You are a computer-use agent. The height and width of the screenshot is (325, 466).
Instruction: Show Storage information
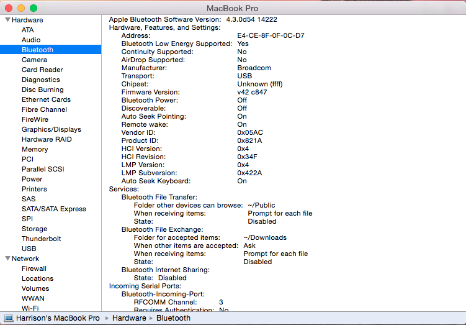coord(35,229)
